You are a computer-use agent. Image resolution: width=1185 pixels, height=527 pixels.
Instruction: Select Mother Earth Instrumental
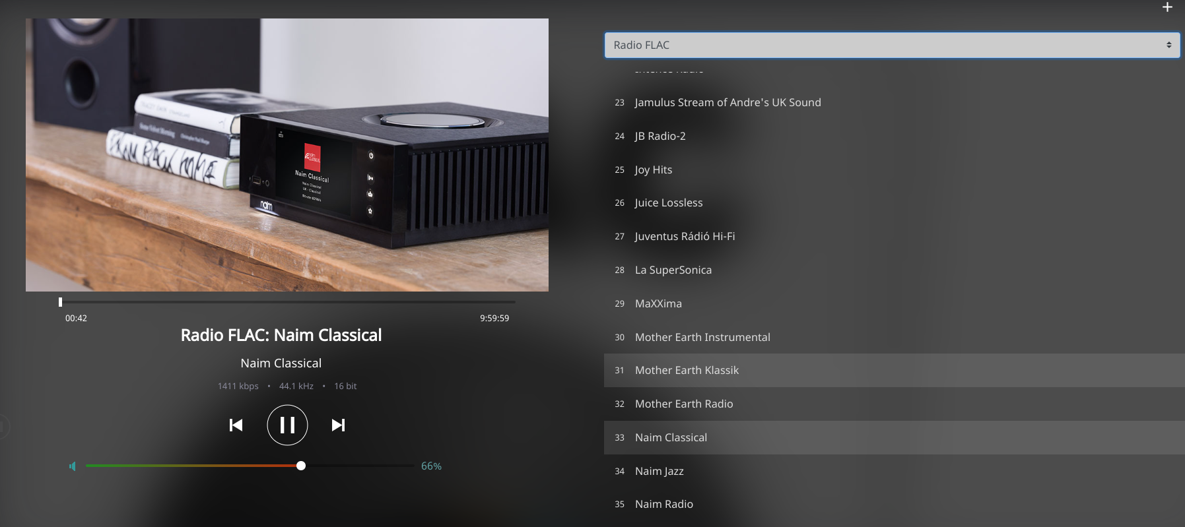pos(895,337)
